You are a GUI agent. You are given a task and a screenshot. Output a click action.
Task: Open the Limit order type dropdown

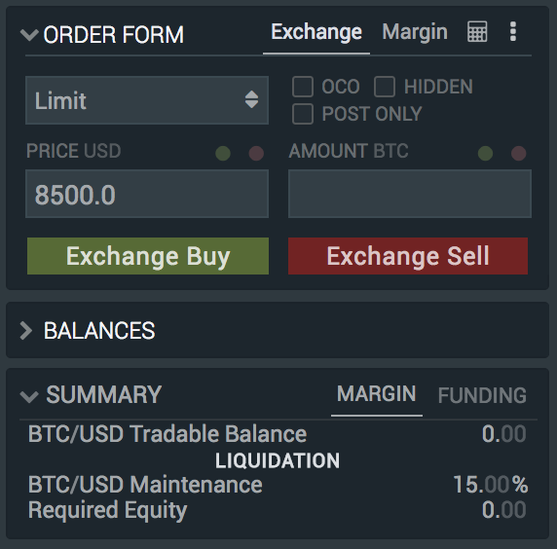point(147,100)
